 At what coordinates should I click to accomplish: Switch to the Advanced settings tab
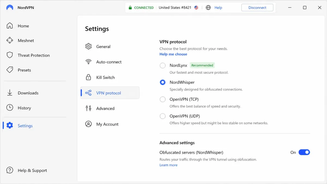tap(110, 108)
